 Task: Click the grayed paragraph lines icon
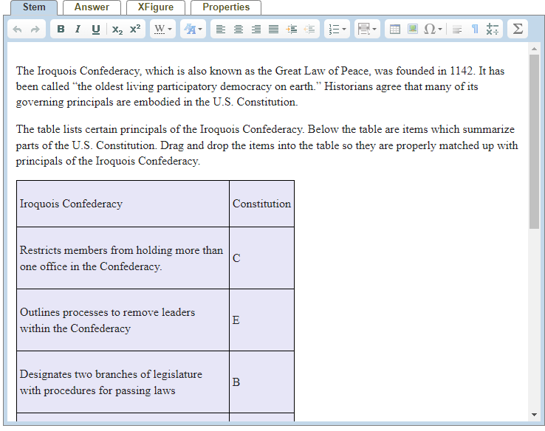pyautogui.click(x=457, y=30)
